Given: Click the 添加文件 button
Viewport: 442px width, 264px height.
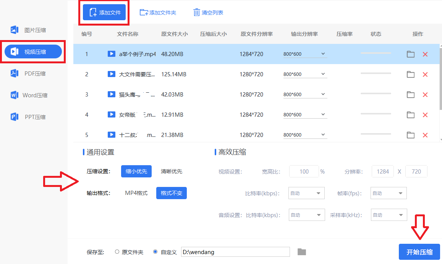Looking at the screenshot, I should [105, 13].
